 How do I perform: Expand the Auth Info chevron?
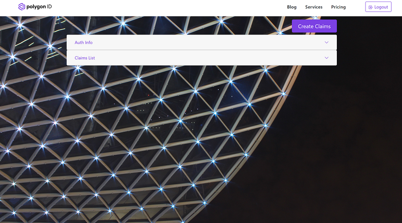pos(326,42)
